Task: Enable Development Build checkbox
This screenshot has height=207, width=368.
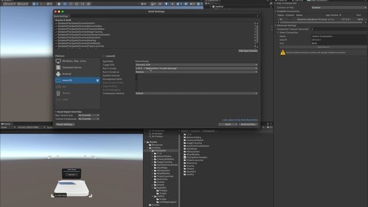Action: pyautogui.click(x=137, y=79)
